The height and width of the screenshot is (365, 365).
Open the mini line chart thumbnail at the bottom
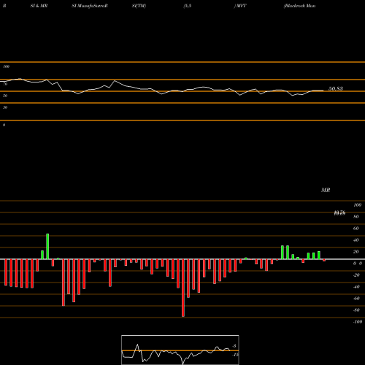[180, 350]
